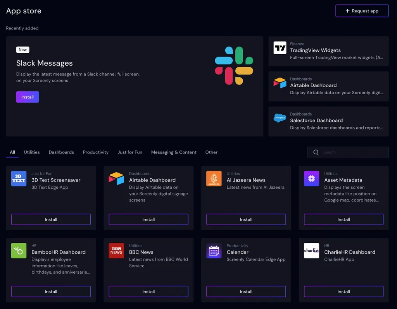Click the plus icon in Request app
The width and height of the screenshot is (397, 309).
click(347, 11)
